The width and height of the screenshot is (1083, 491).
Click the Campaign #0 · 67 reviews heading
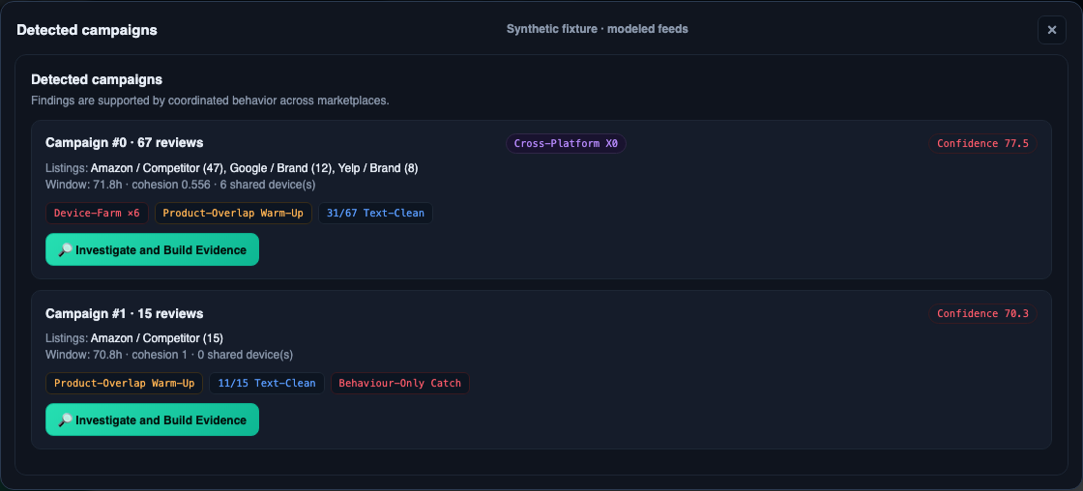pyautogui.click(x=125, y=143)
